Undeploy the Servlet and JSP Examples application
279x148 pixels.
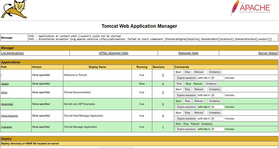coord(215,101)
